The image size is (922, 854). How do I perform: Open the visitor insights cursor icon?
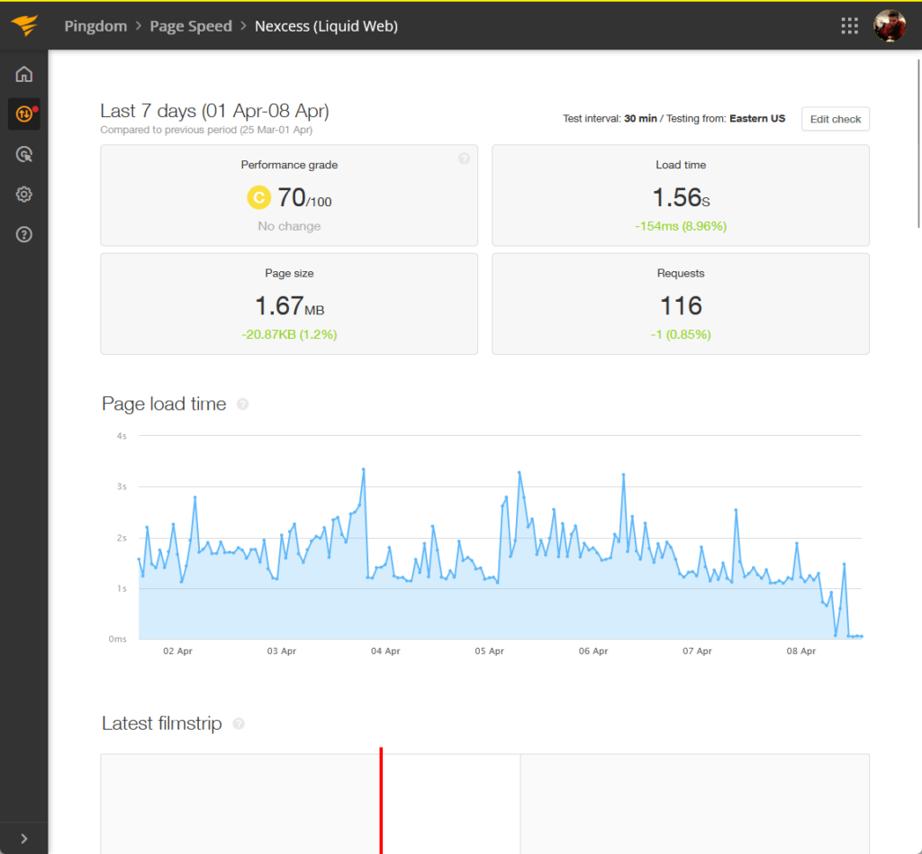24,154
